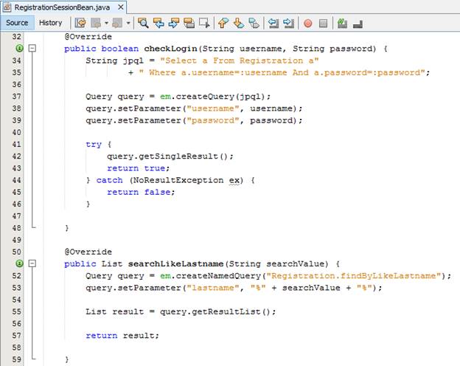This screenshot has width=460, height=366.
Task: Click "username" string on line 38
Action: point(213,108)
